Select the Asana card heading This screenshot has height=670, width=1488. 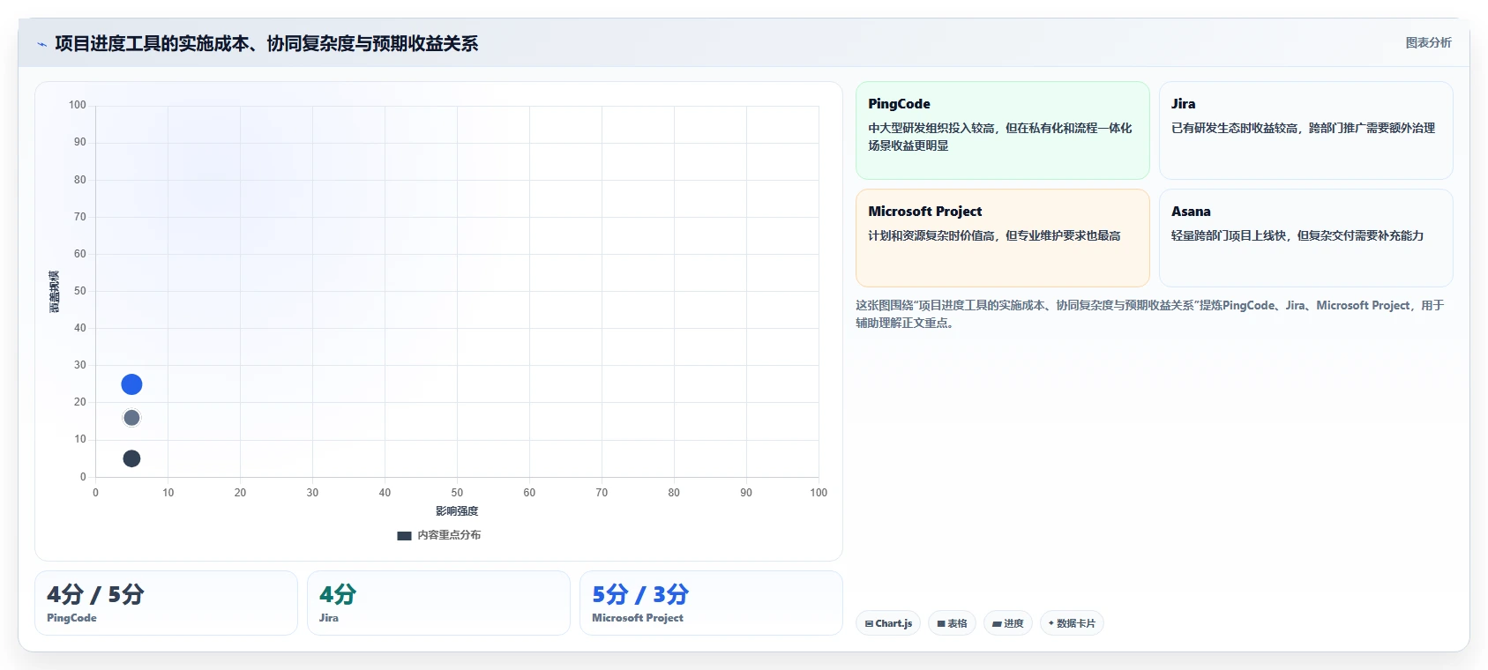(1191, 212)
